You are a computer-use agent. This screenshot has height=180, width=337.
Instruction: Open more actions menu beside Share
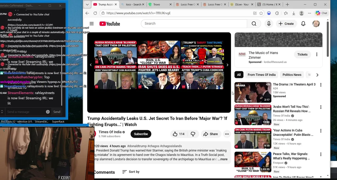pos(227,134)
